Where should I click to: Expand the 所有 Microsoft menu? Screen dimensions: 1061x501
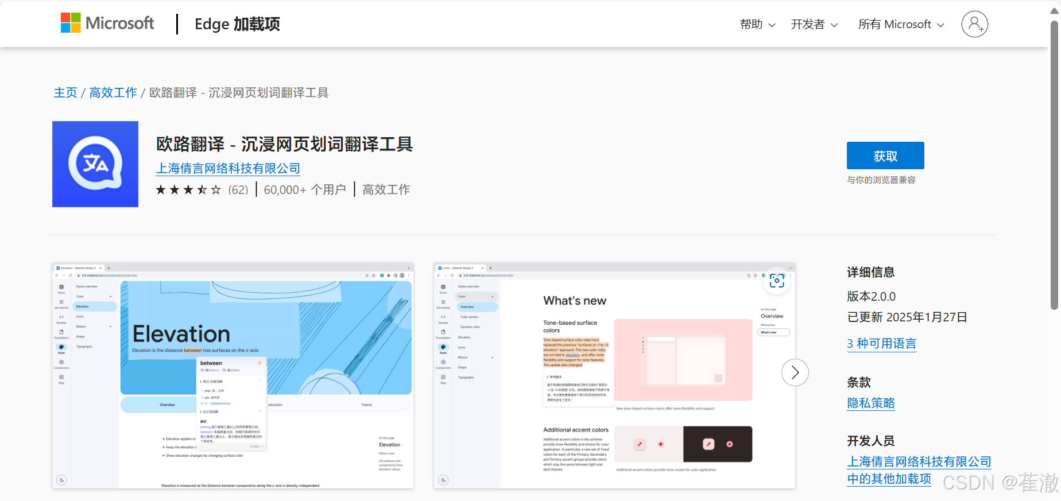[x=901, y=24]
